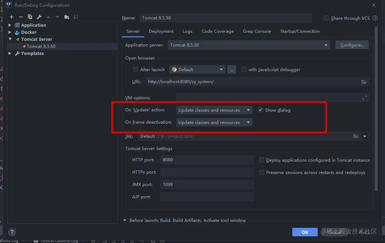Expand the Templates node
Screen dimensions: 385x243
pyautogui.click(x=10, y=53)
